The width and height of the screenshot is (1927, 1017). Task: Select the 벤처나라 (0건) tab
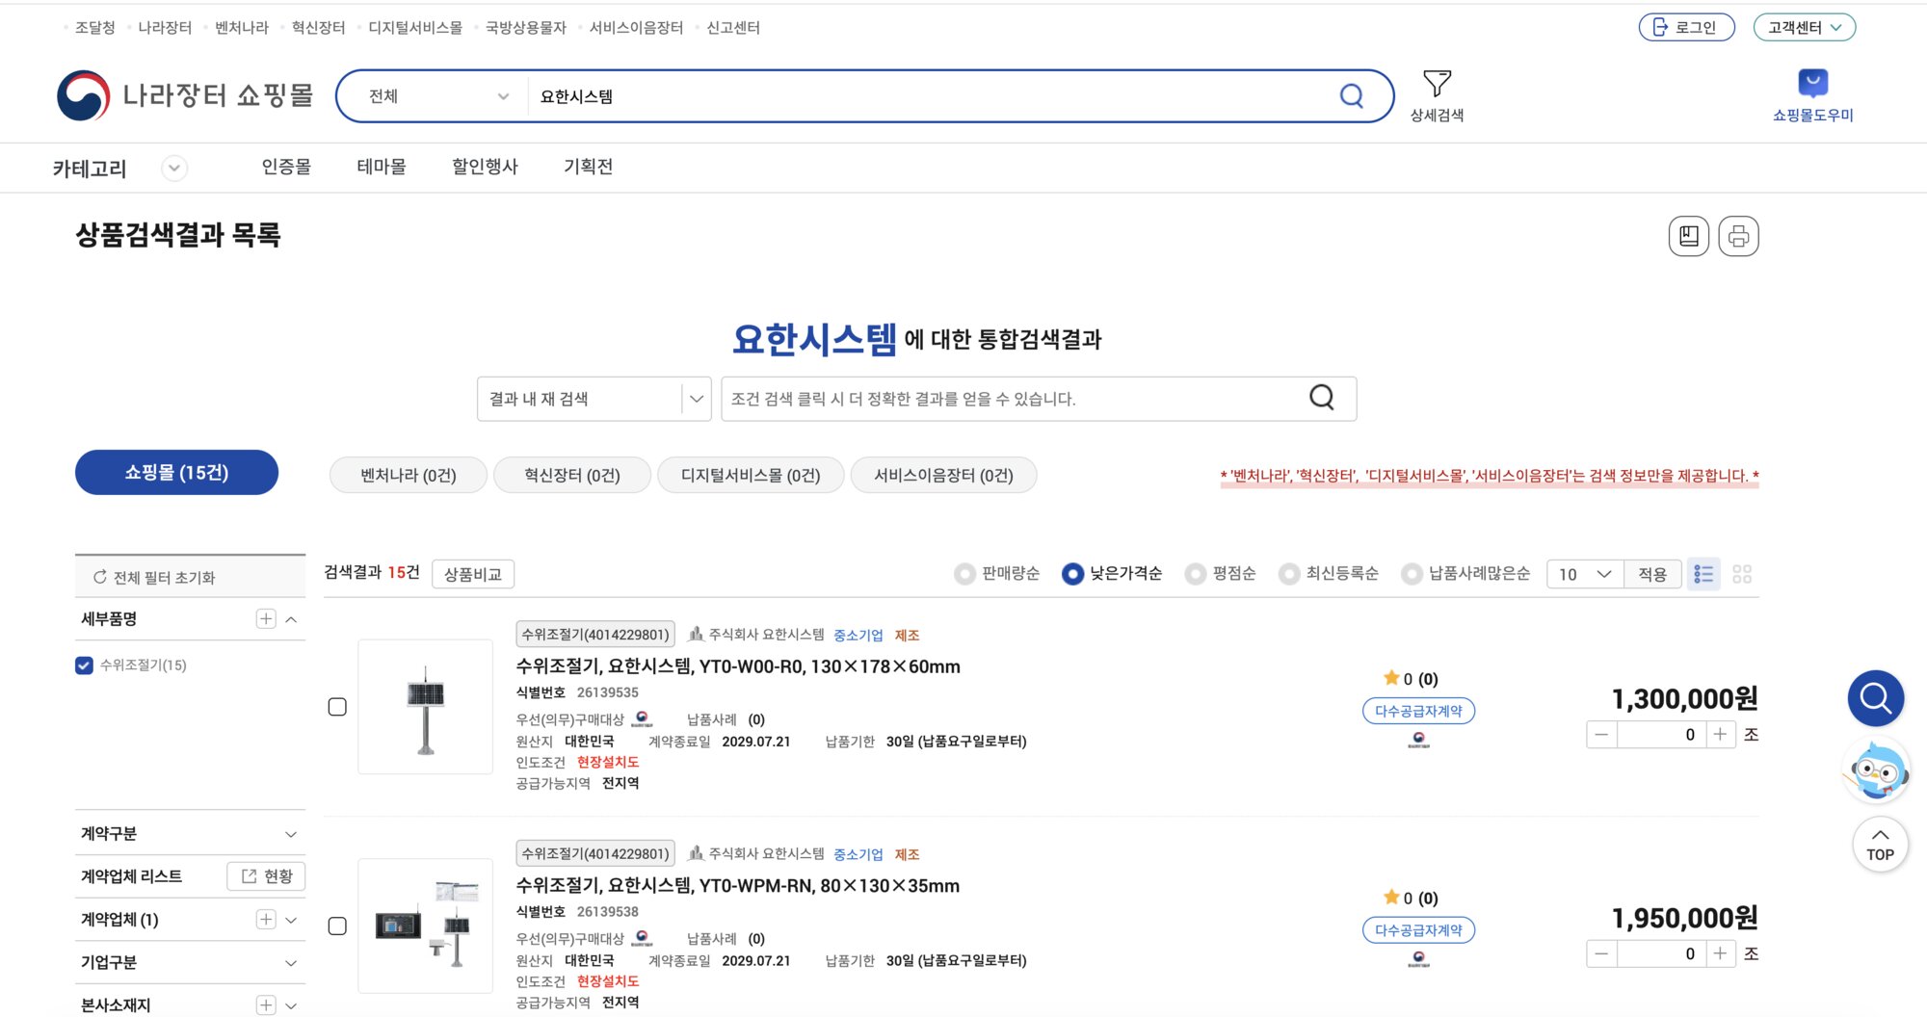tap(408, 475)
